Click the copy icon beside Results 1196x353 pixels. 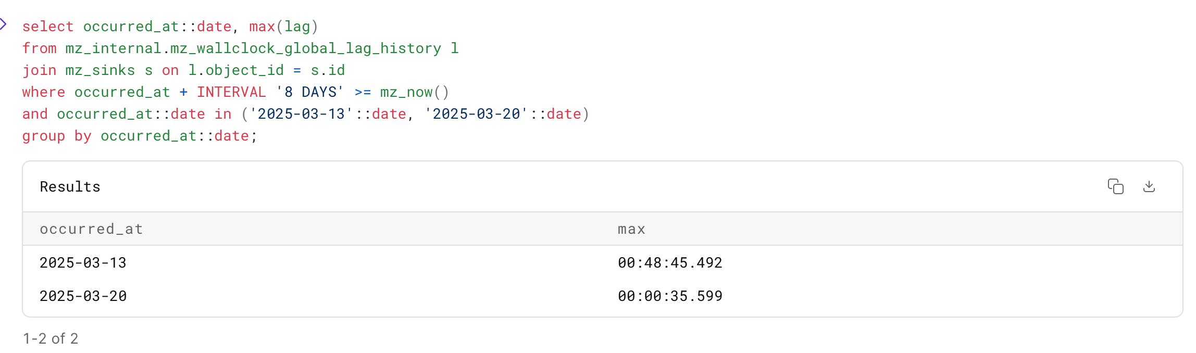click(1116, 186)
